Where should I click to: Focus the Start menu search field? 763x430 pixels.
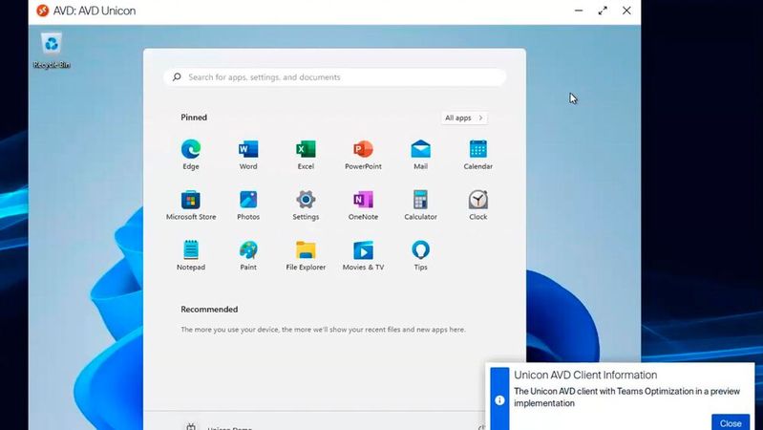click(335, 77)
